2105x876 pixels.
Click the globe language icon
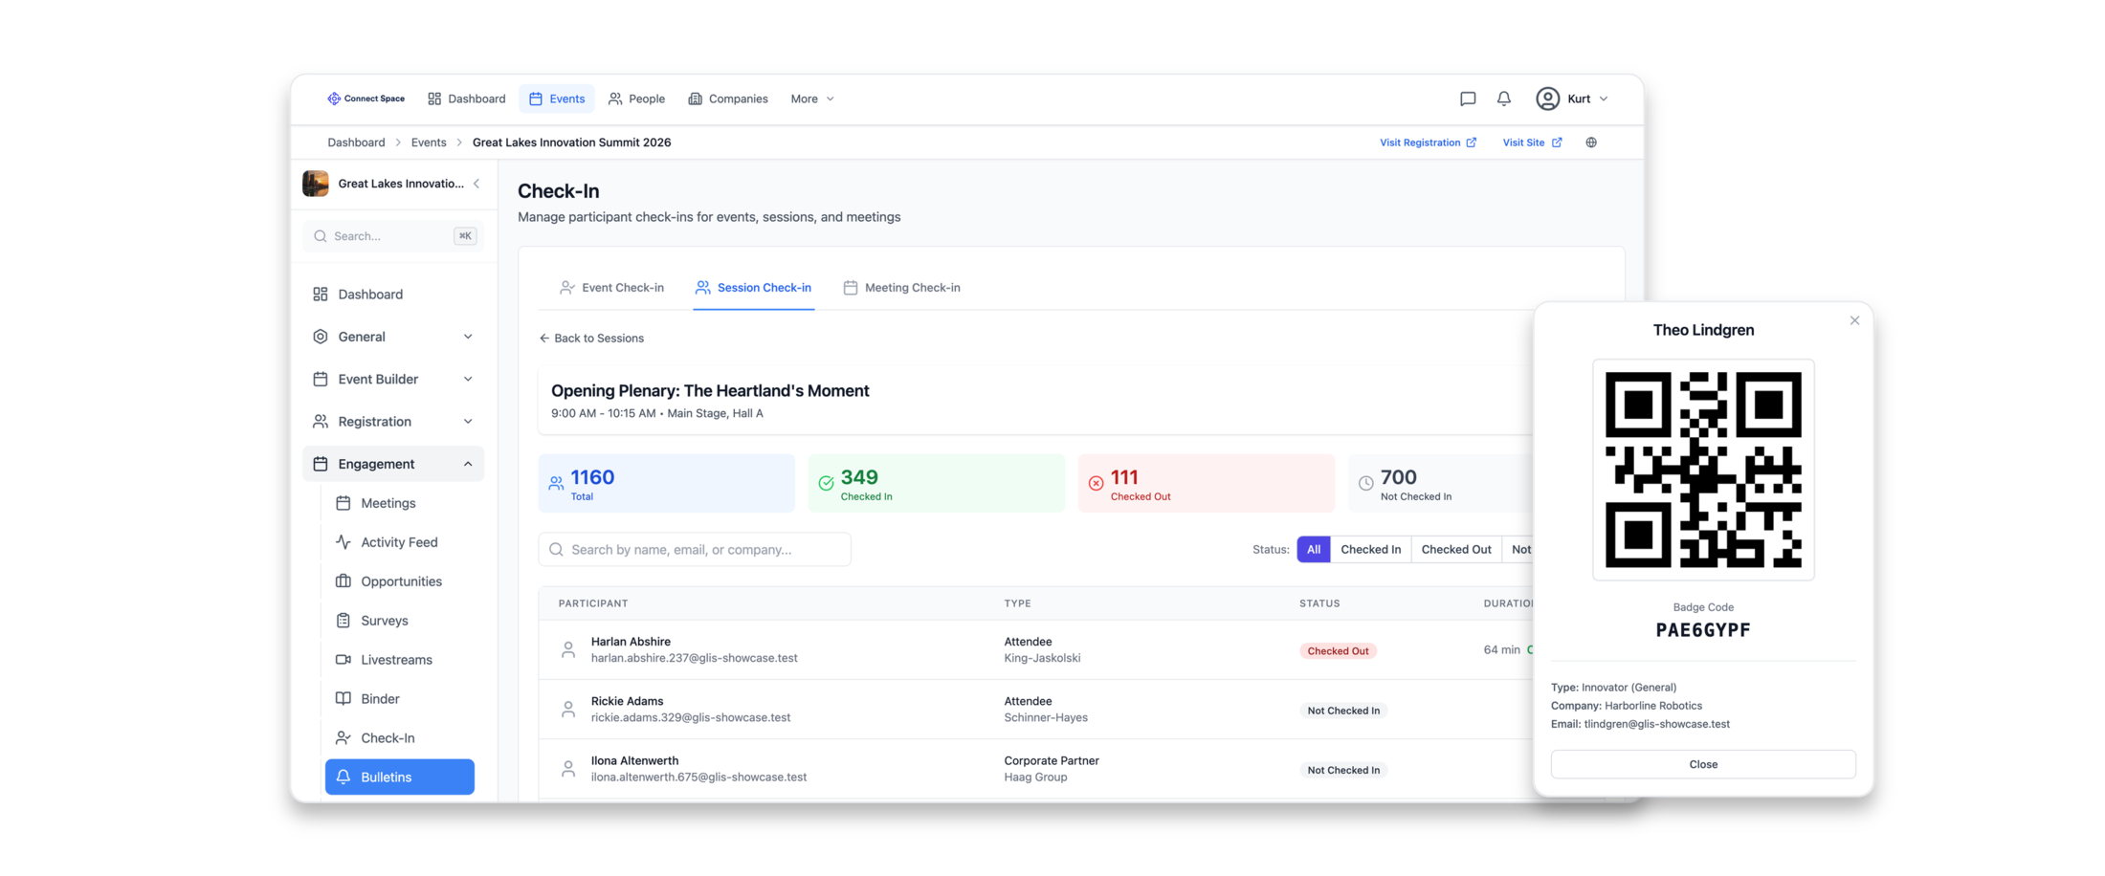[1591, 142]
